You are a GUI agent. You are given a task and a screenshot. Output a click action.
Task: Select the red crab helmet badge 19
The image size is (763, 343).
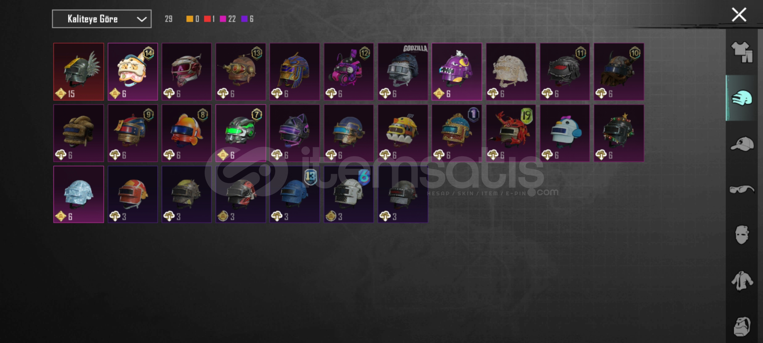[x=511, y=133]
